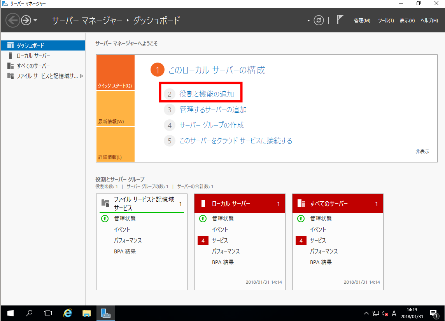Open the 管理(M) menu
The width and height of the screenshot is (445, 321).
pos(362,21)
